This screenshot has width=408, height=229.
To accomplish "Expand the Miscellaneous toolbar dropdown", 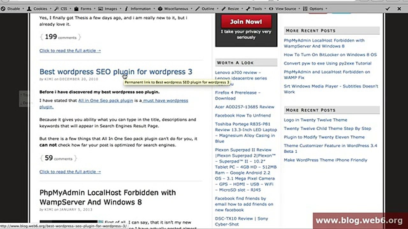I will tap(175, 9).
